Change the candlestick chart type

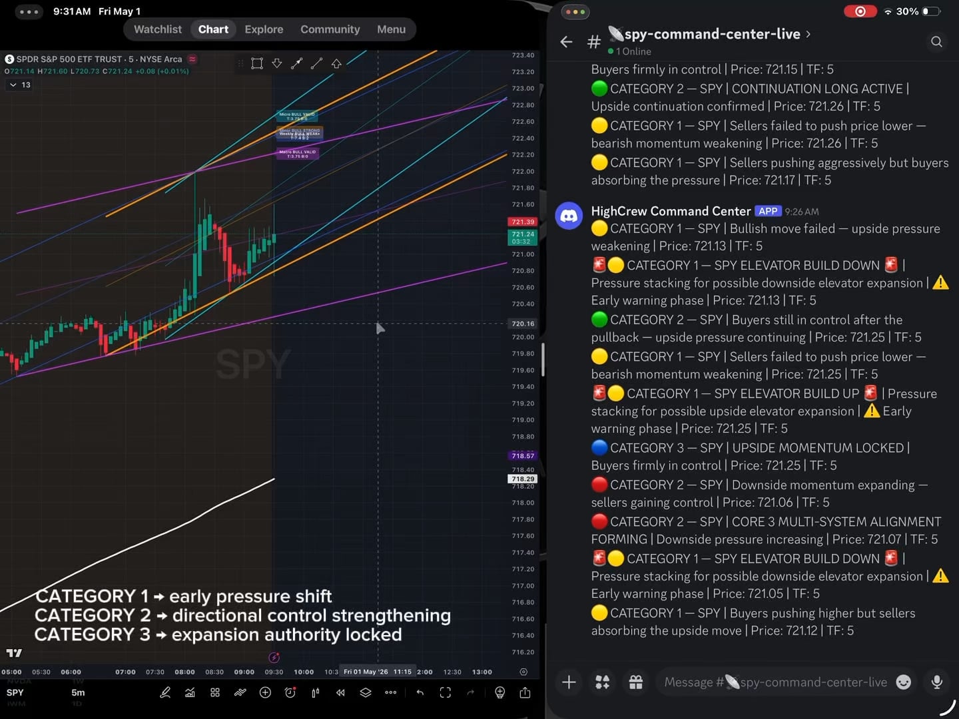point(316,692)
